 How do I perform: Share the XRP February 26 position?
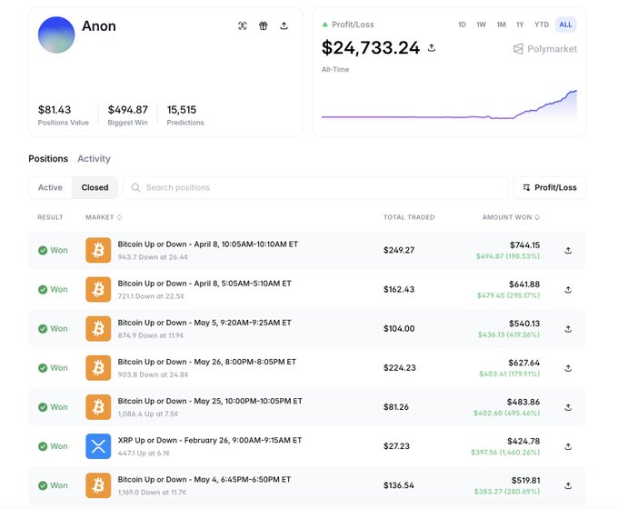tap(568, 446)
